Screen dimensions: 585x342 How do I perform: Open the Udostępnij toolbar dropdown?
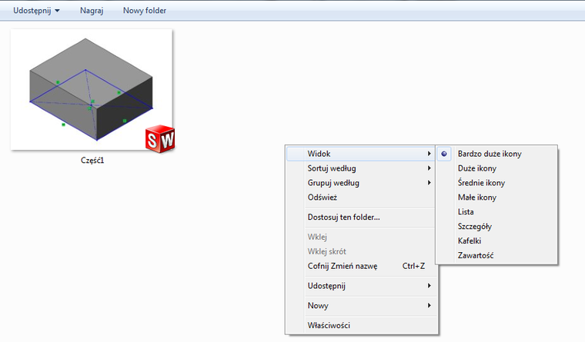tap(36, 11)
